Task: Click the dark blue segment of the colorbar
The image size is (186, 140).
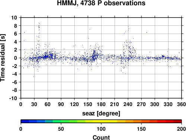Action: [25, 121]
